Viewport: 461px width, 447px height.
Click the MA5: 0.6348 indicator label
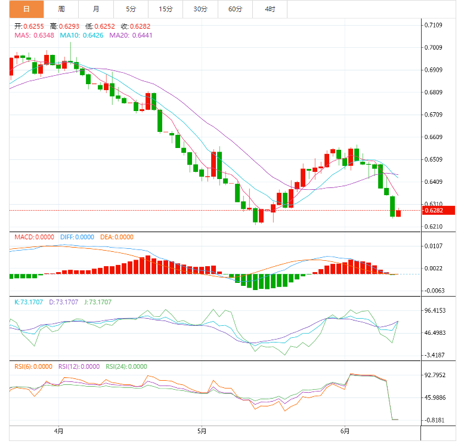pyautogui.click(x=35, y=35)
